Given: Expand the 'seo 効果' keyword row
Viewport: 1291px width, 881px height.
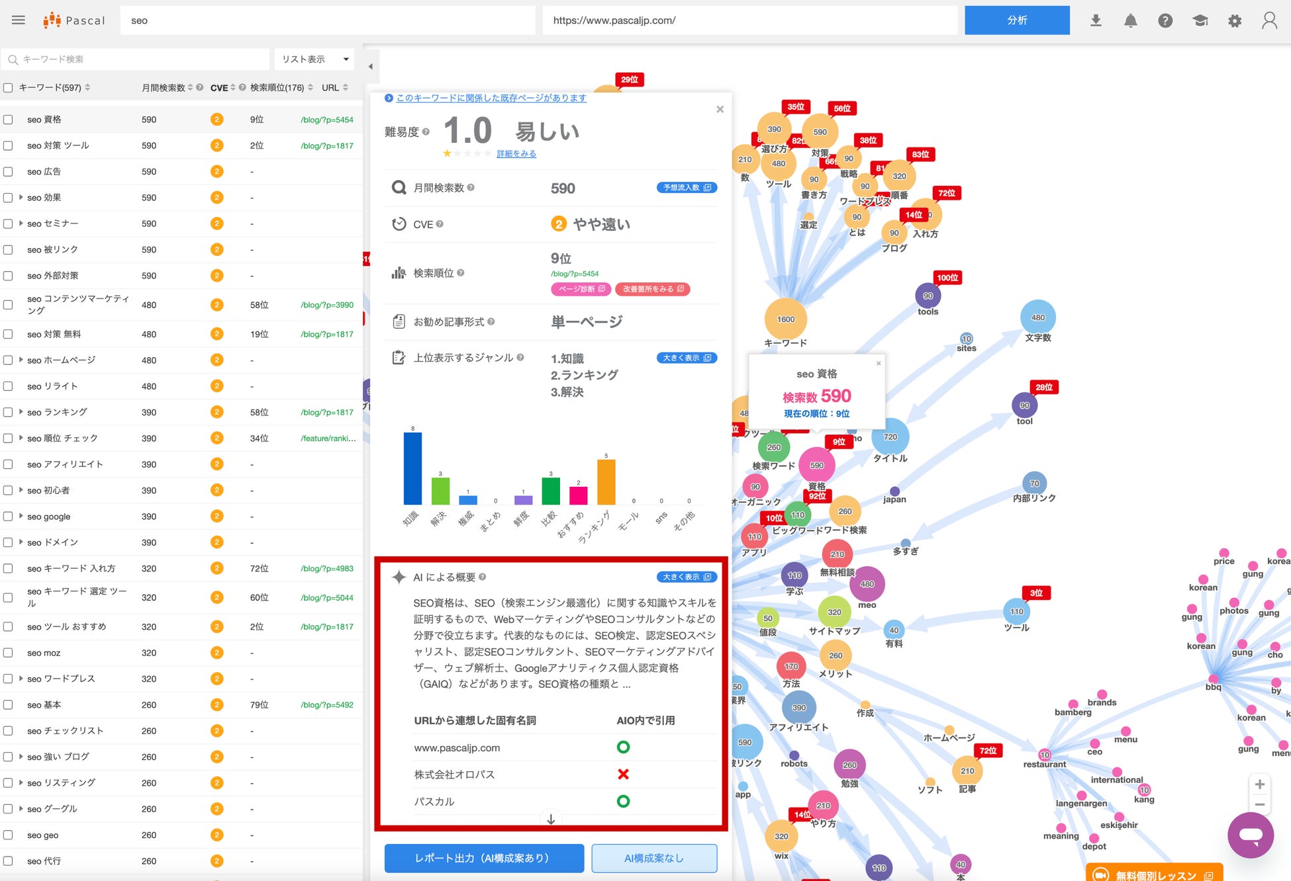Looking at the screenshot, I should point(21,197).
